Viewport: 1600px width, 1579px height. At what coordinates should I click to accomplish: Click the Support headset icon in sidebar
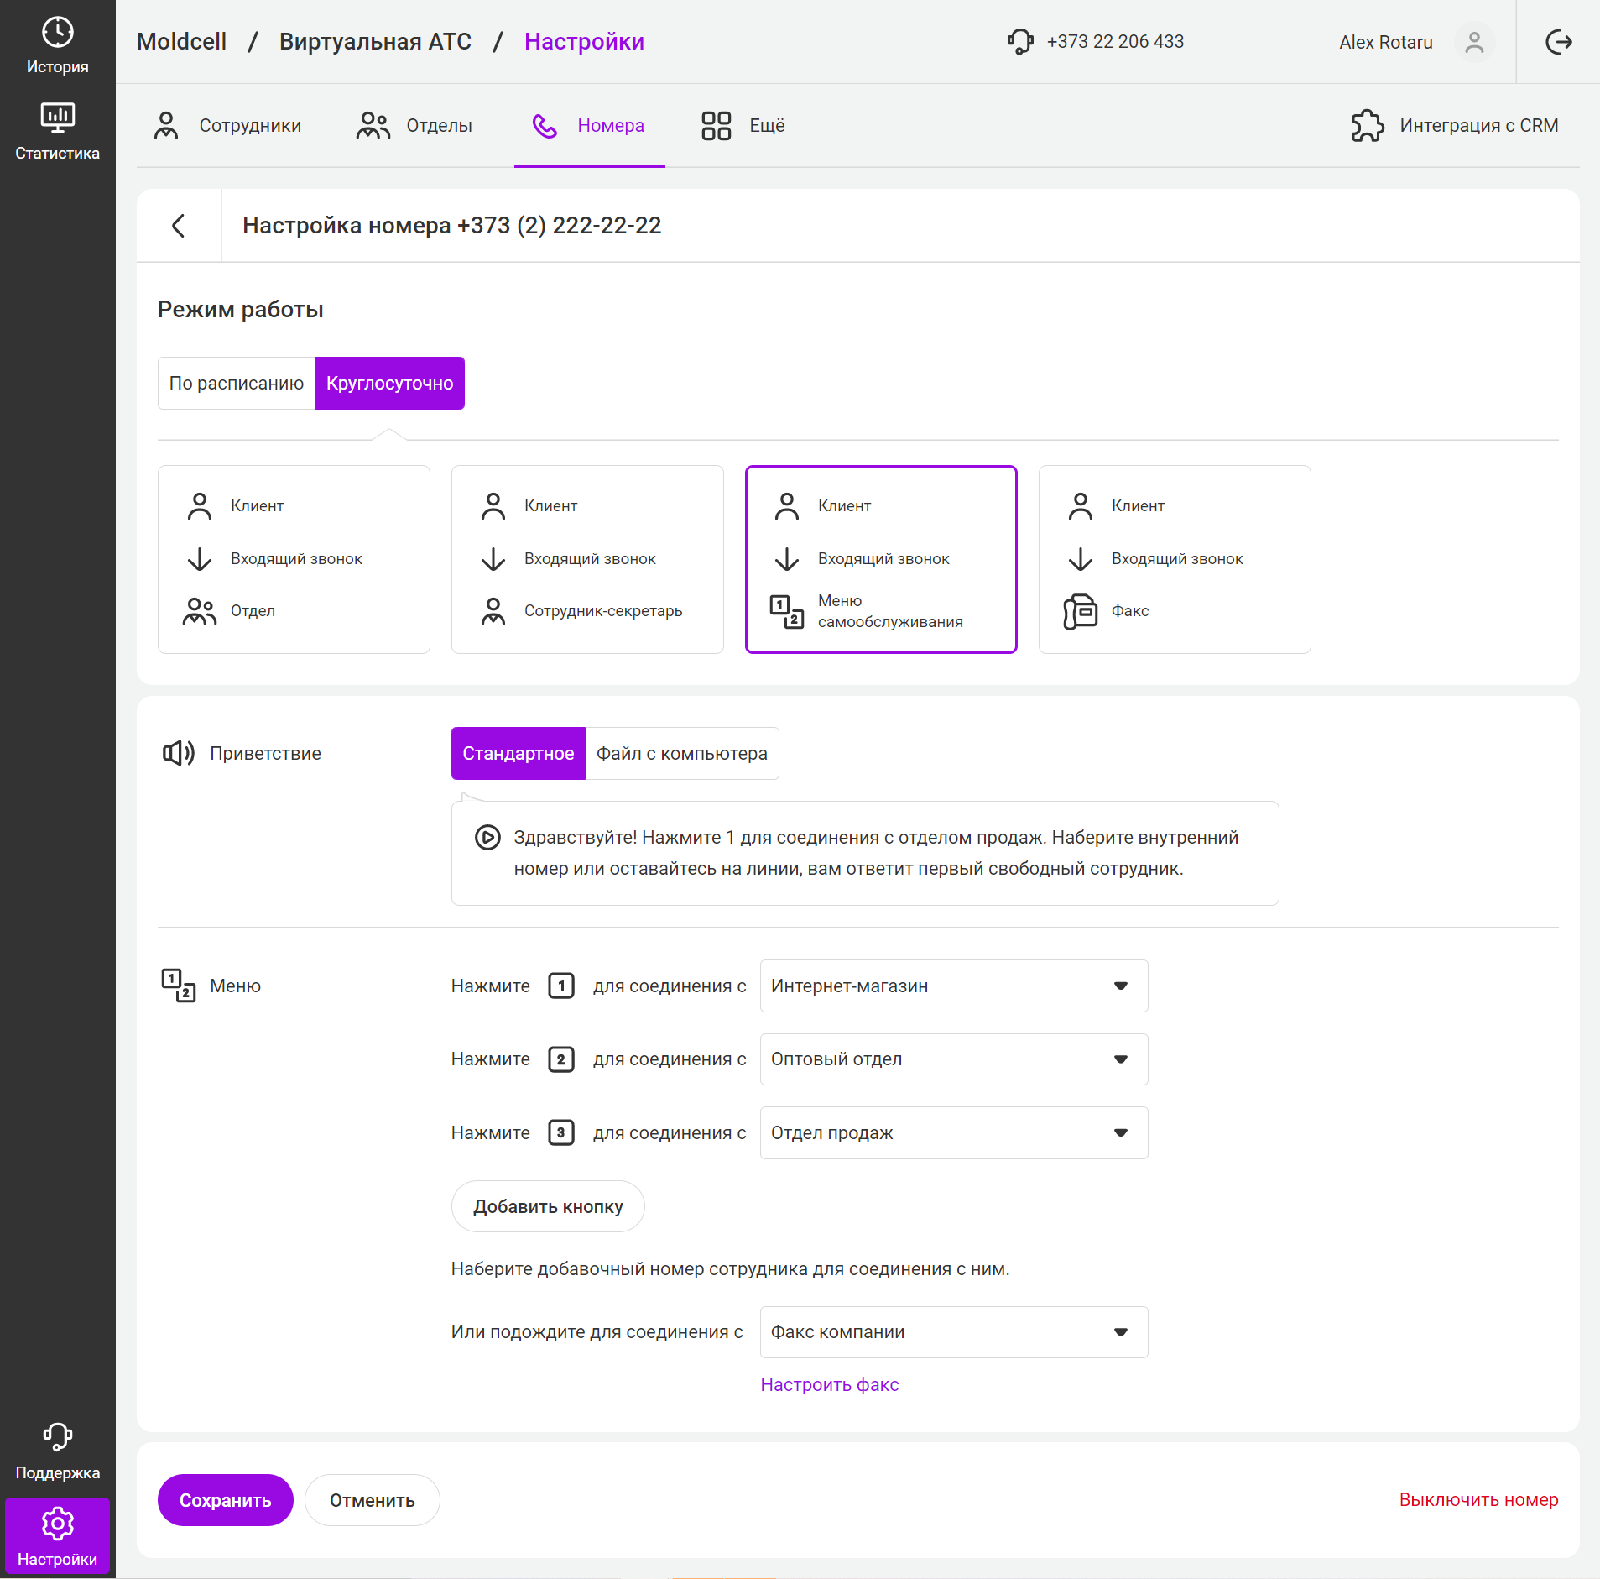coord(57,1436)
